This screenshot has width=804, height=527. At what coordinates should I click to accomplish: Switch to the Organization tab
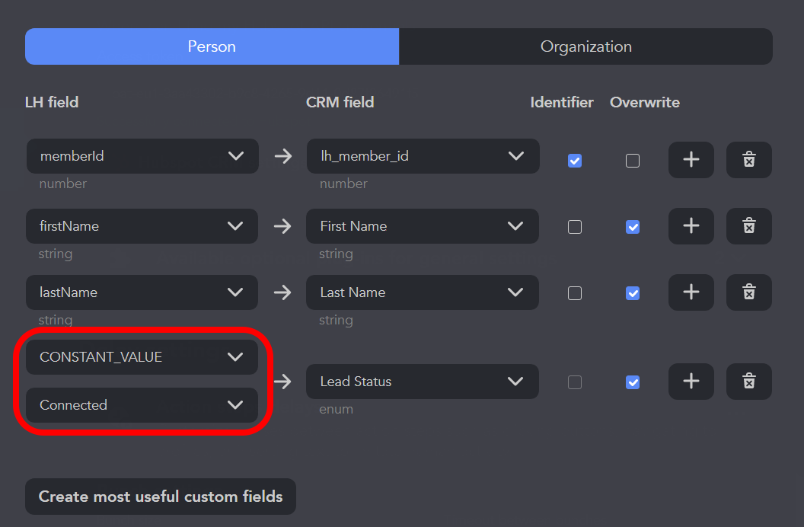(x=585, y=46)
